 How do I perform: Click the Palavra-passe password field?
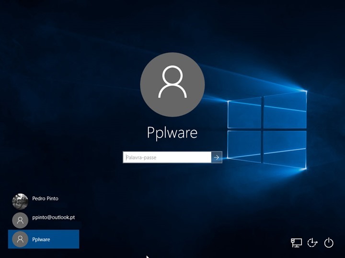tap(167, 157)
